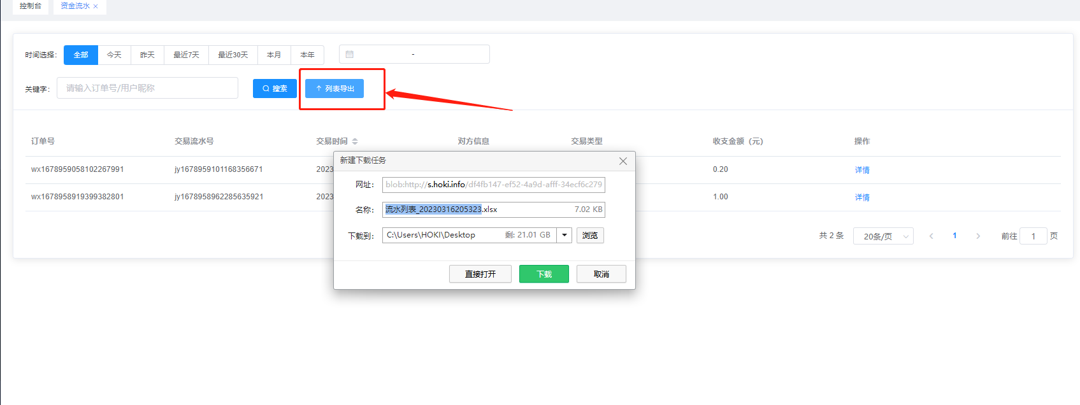Viewport: 1080px width, 405px height.
Task: Click the green 下载 button
Action: click(544, 274)
